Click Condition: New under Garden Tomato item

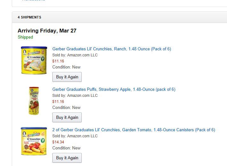point(66,148)
